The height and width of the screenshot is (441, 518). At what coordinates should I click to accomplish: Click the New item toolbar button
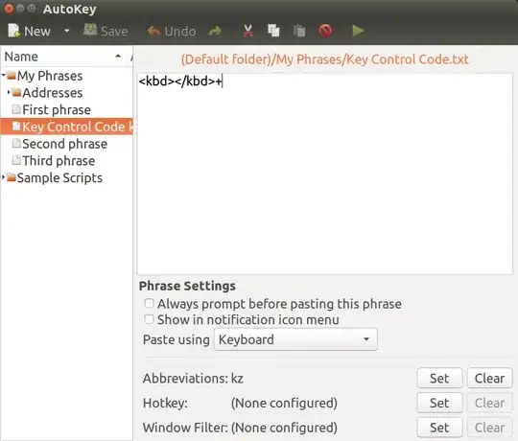click(x=29, y=31)
